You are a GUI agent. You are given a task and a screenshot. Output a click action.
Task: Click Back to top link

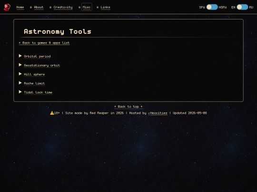[128, 107]
